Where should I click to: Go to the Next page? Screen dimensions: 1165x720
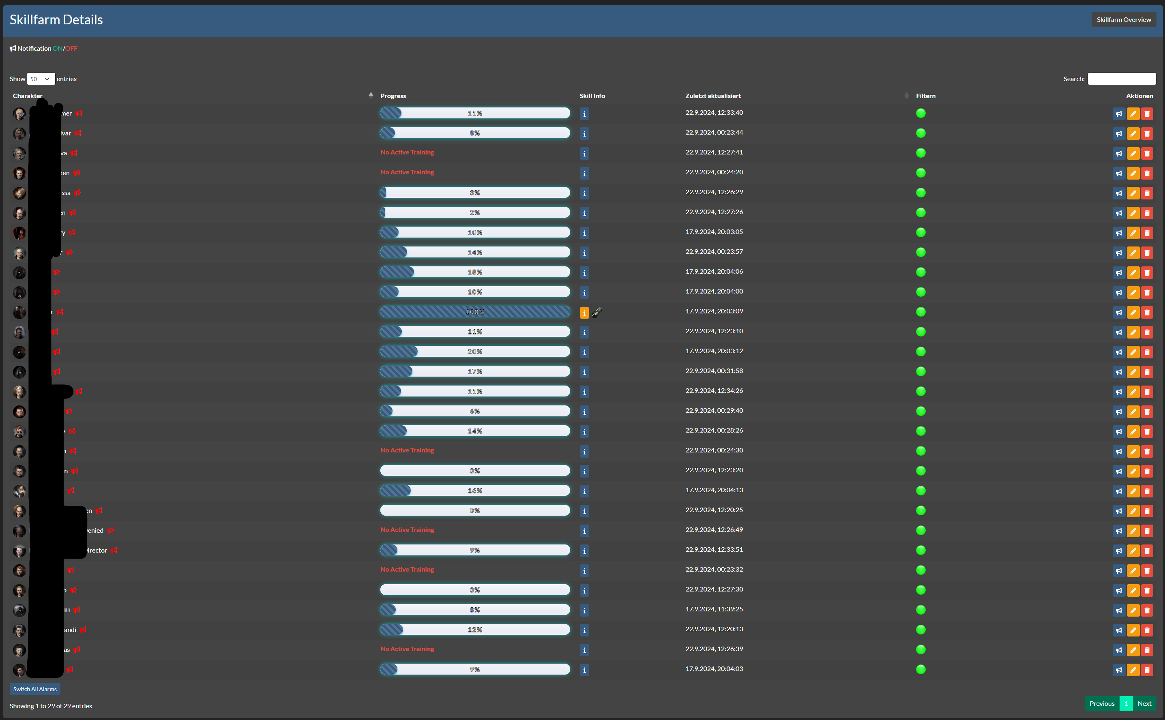[x=1144, y=703]
